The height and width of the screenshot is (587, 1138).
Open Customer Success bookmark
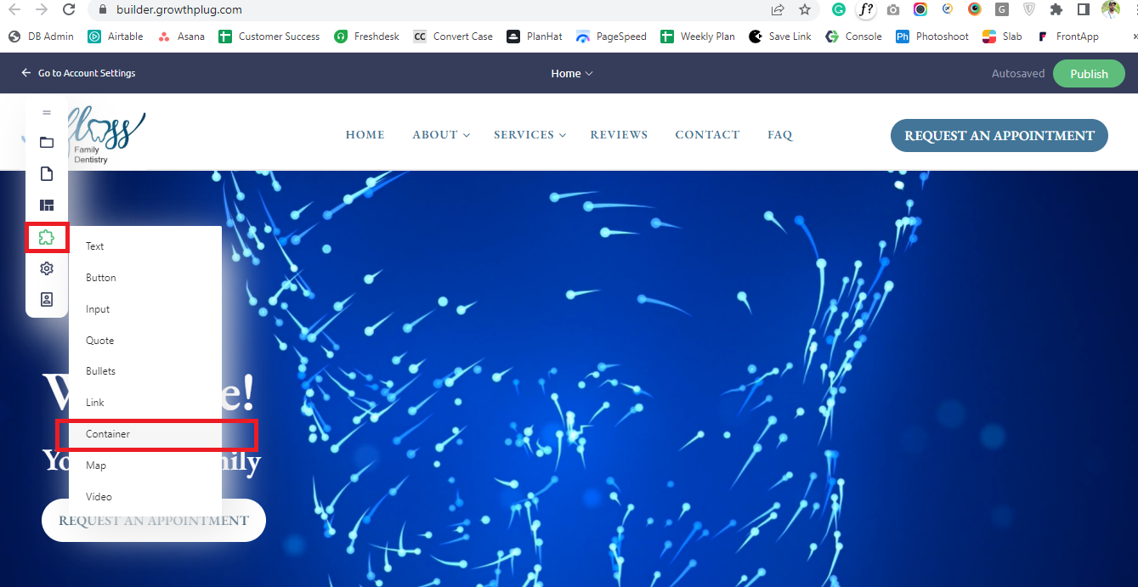pos(269,37)
